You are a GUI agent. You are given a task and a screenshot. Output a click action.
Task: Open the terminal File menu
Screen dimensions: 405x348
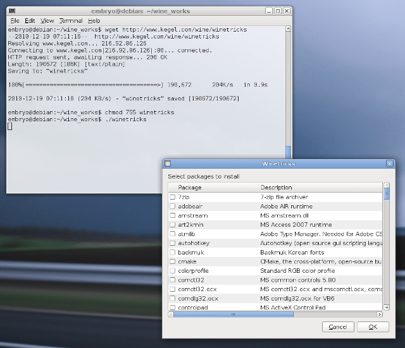15,21
